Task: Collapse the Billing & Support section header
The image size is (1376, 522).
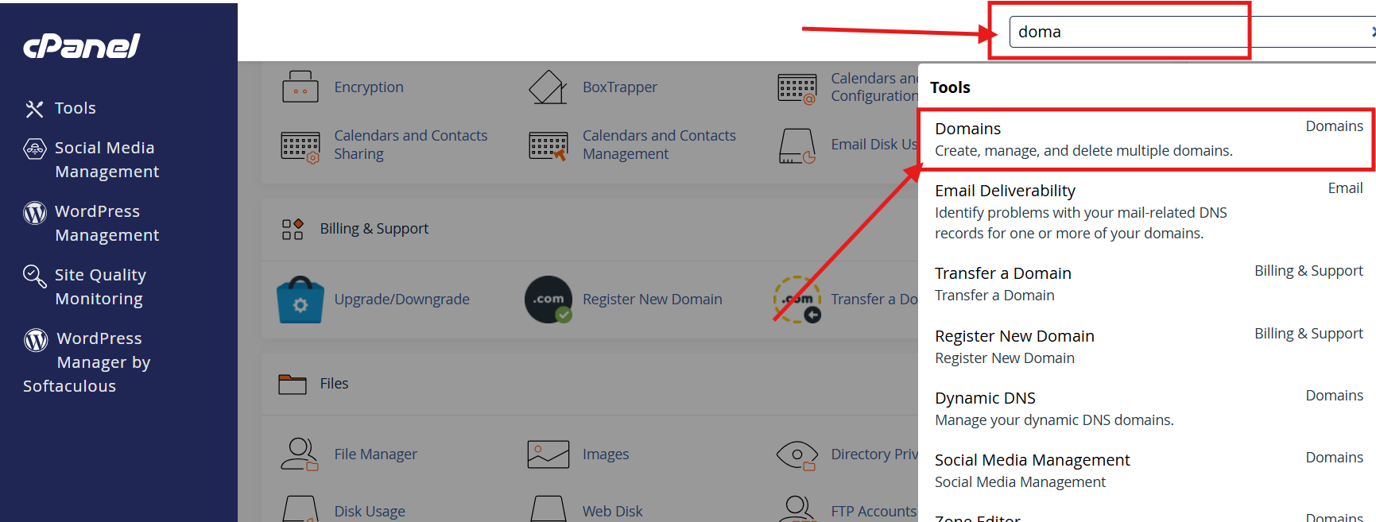Action: (x=590, y=229)
